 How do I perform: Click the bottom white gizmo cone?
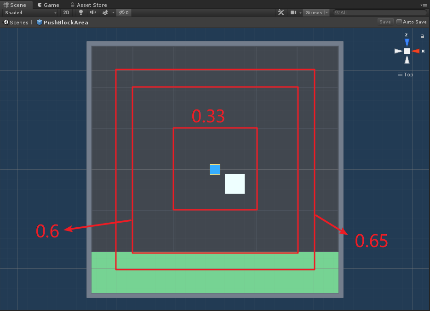click(x=407, y=59)
